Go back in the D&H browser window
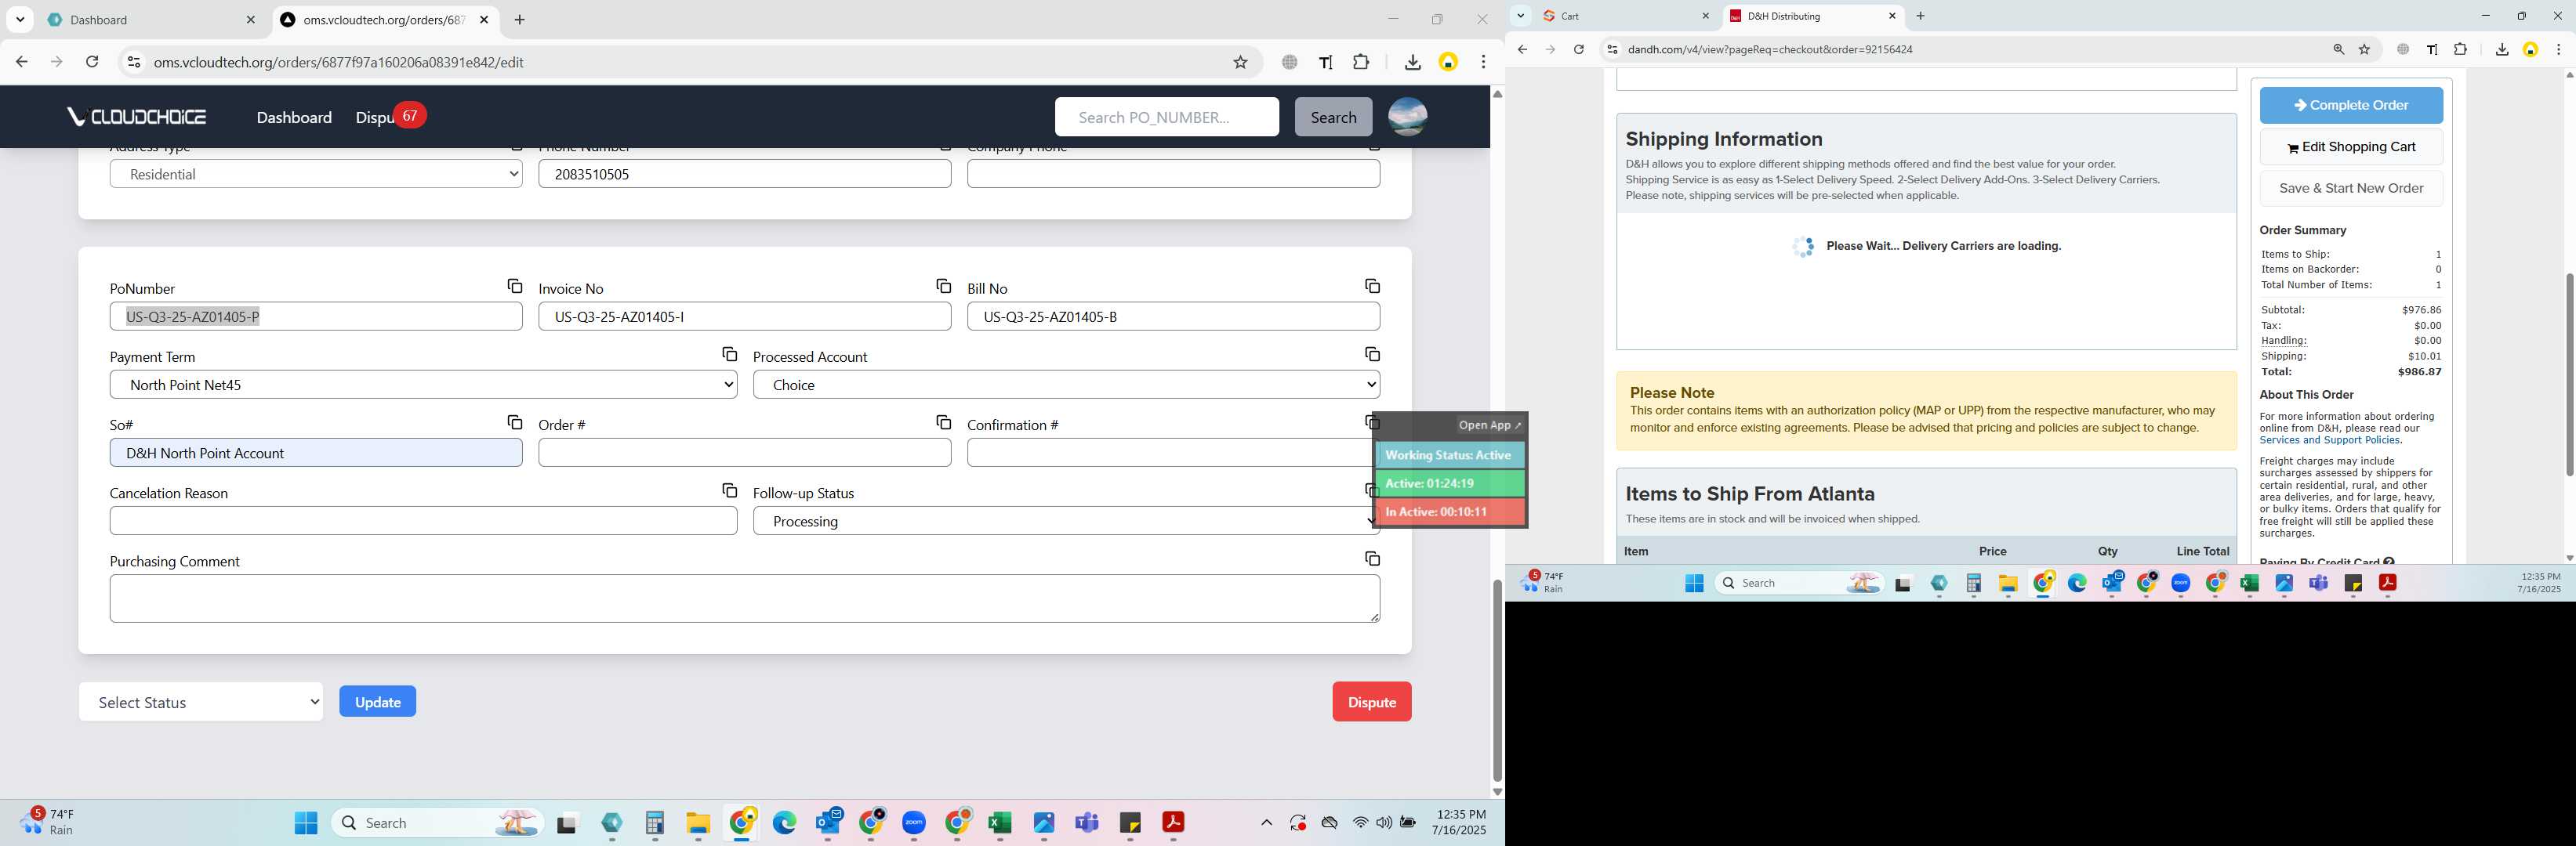Screen dimensions: 2576x846 pos(1522,49)
